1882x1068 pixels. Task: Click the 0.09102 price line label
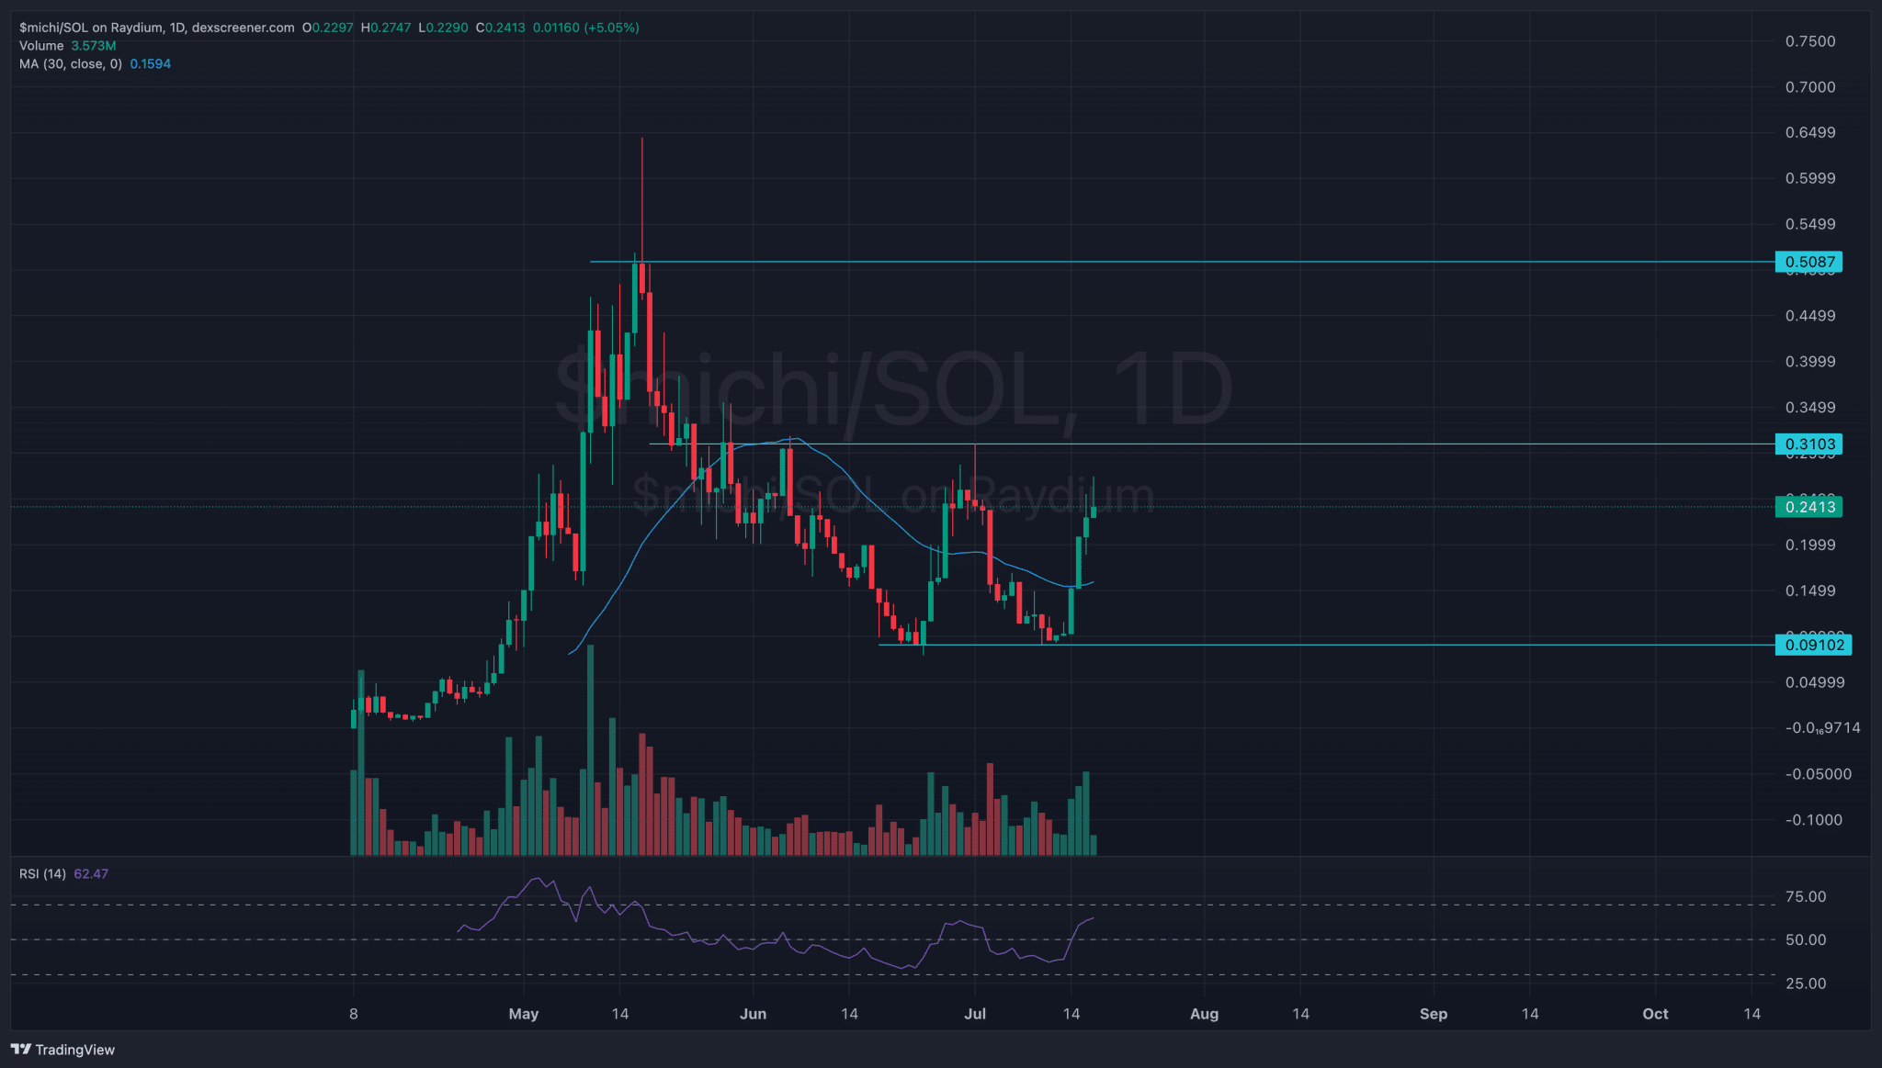point(1814,645)
